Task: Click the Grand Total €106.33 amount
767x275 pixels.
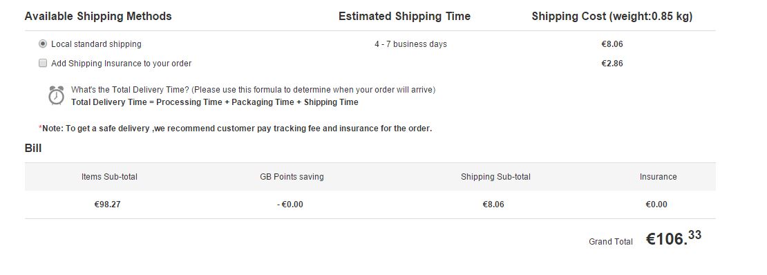Action: click(674, 238)
